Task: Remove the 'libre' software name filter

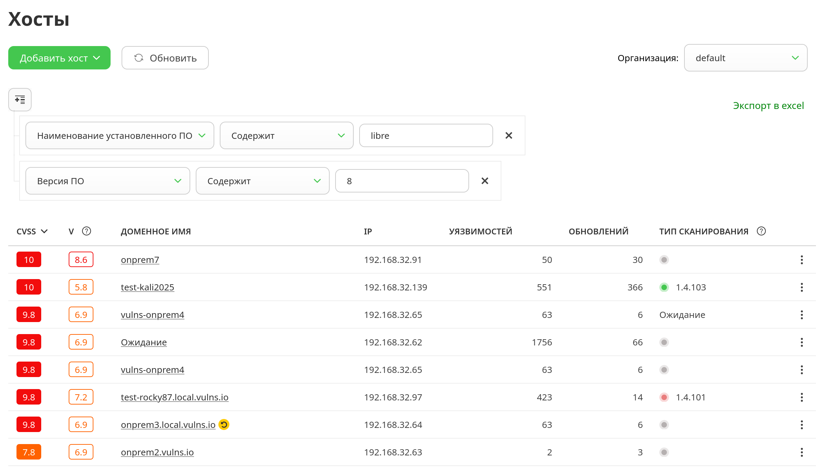Action: 509,135
